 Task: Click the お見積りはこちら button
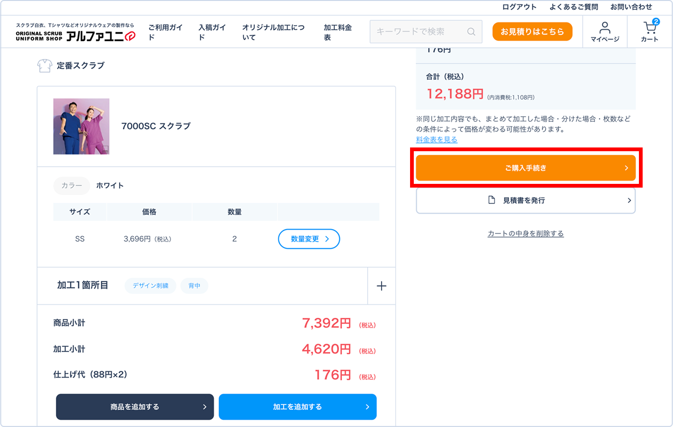532,32
